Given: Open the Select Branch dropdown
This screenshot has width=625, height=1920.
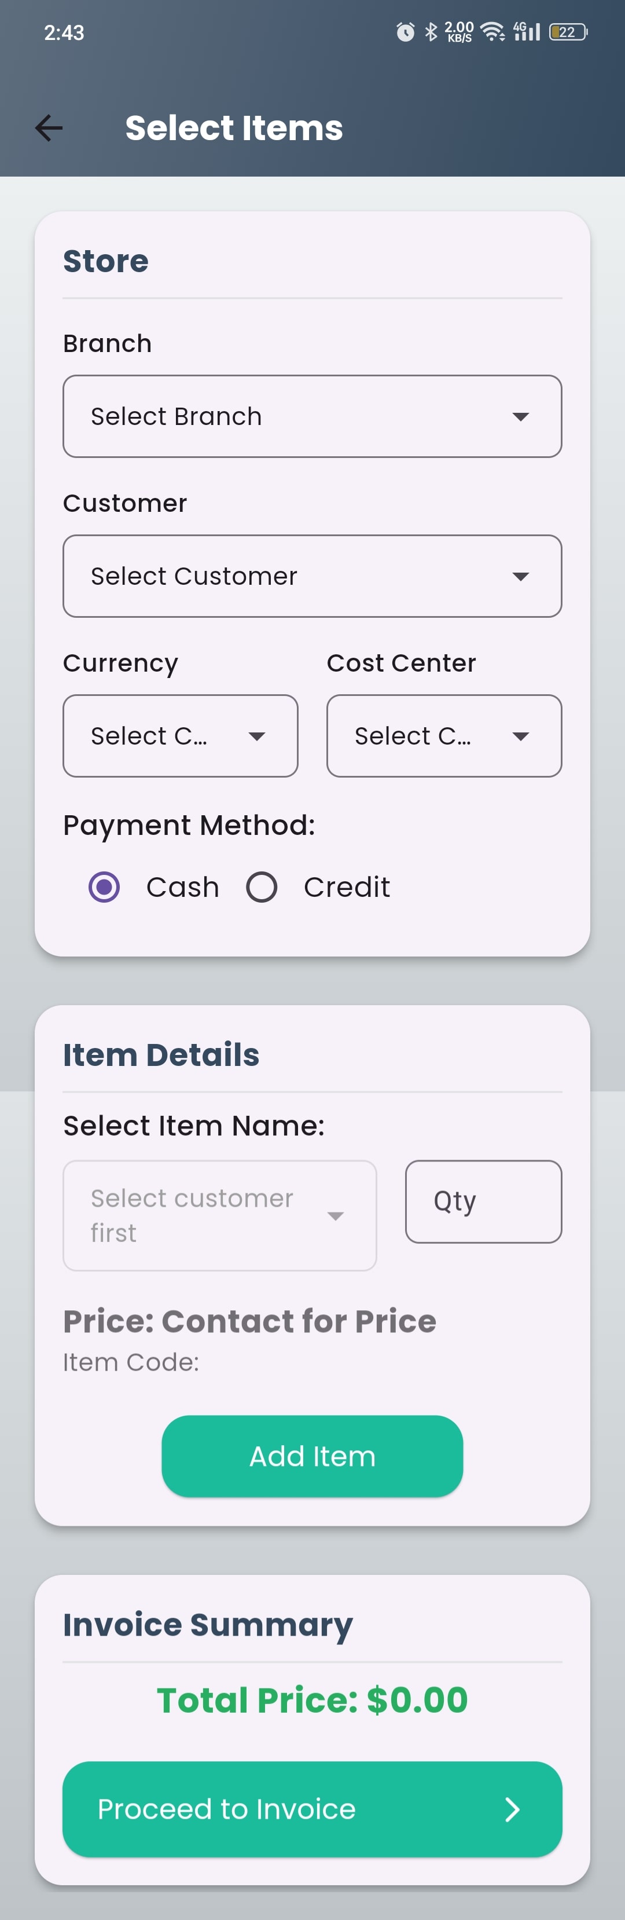Looking at the screenshot, I should pos(312,417).
